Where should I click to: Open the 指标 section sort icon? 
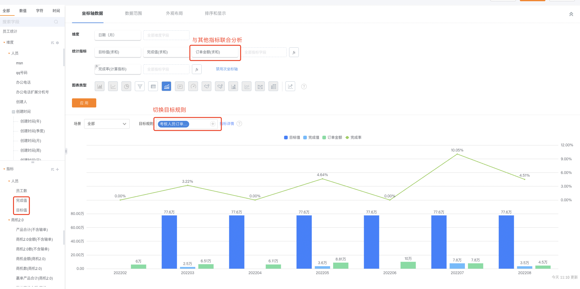point(53,169)
